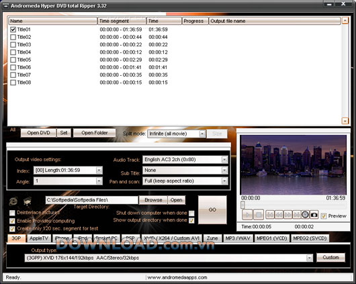Switch to the MP3 / WAV tab

coord(238,238)
